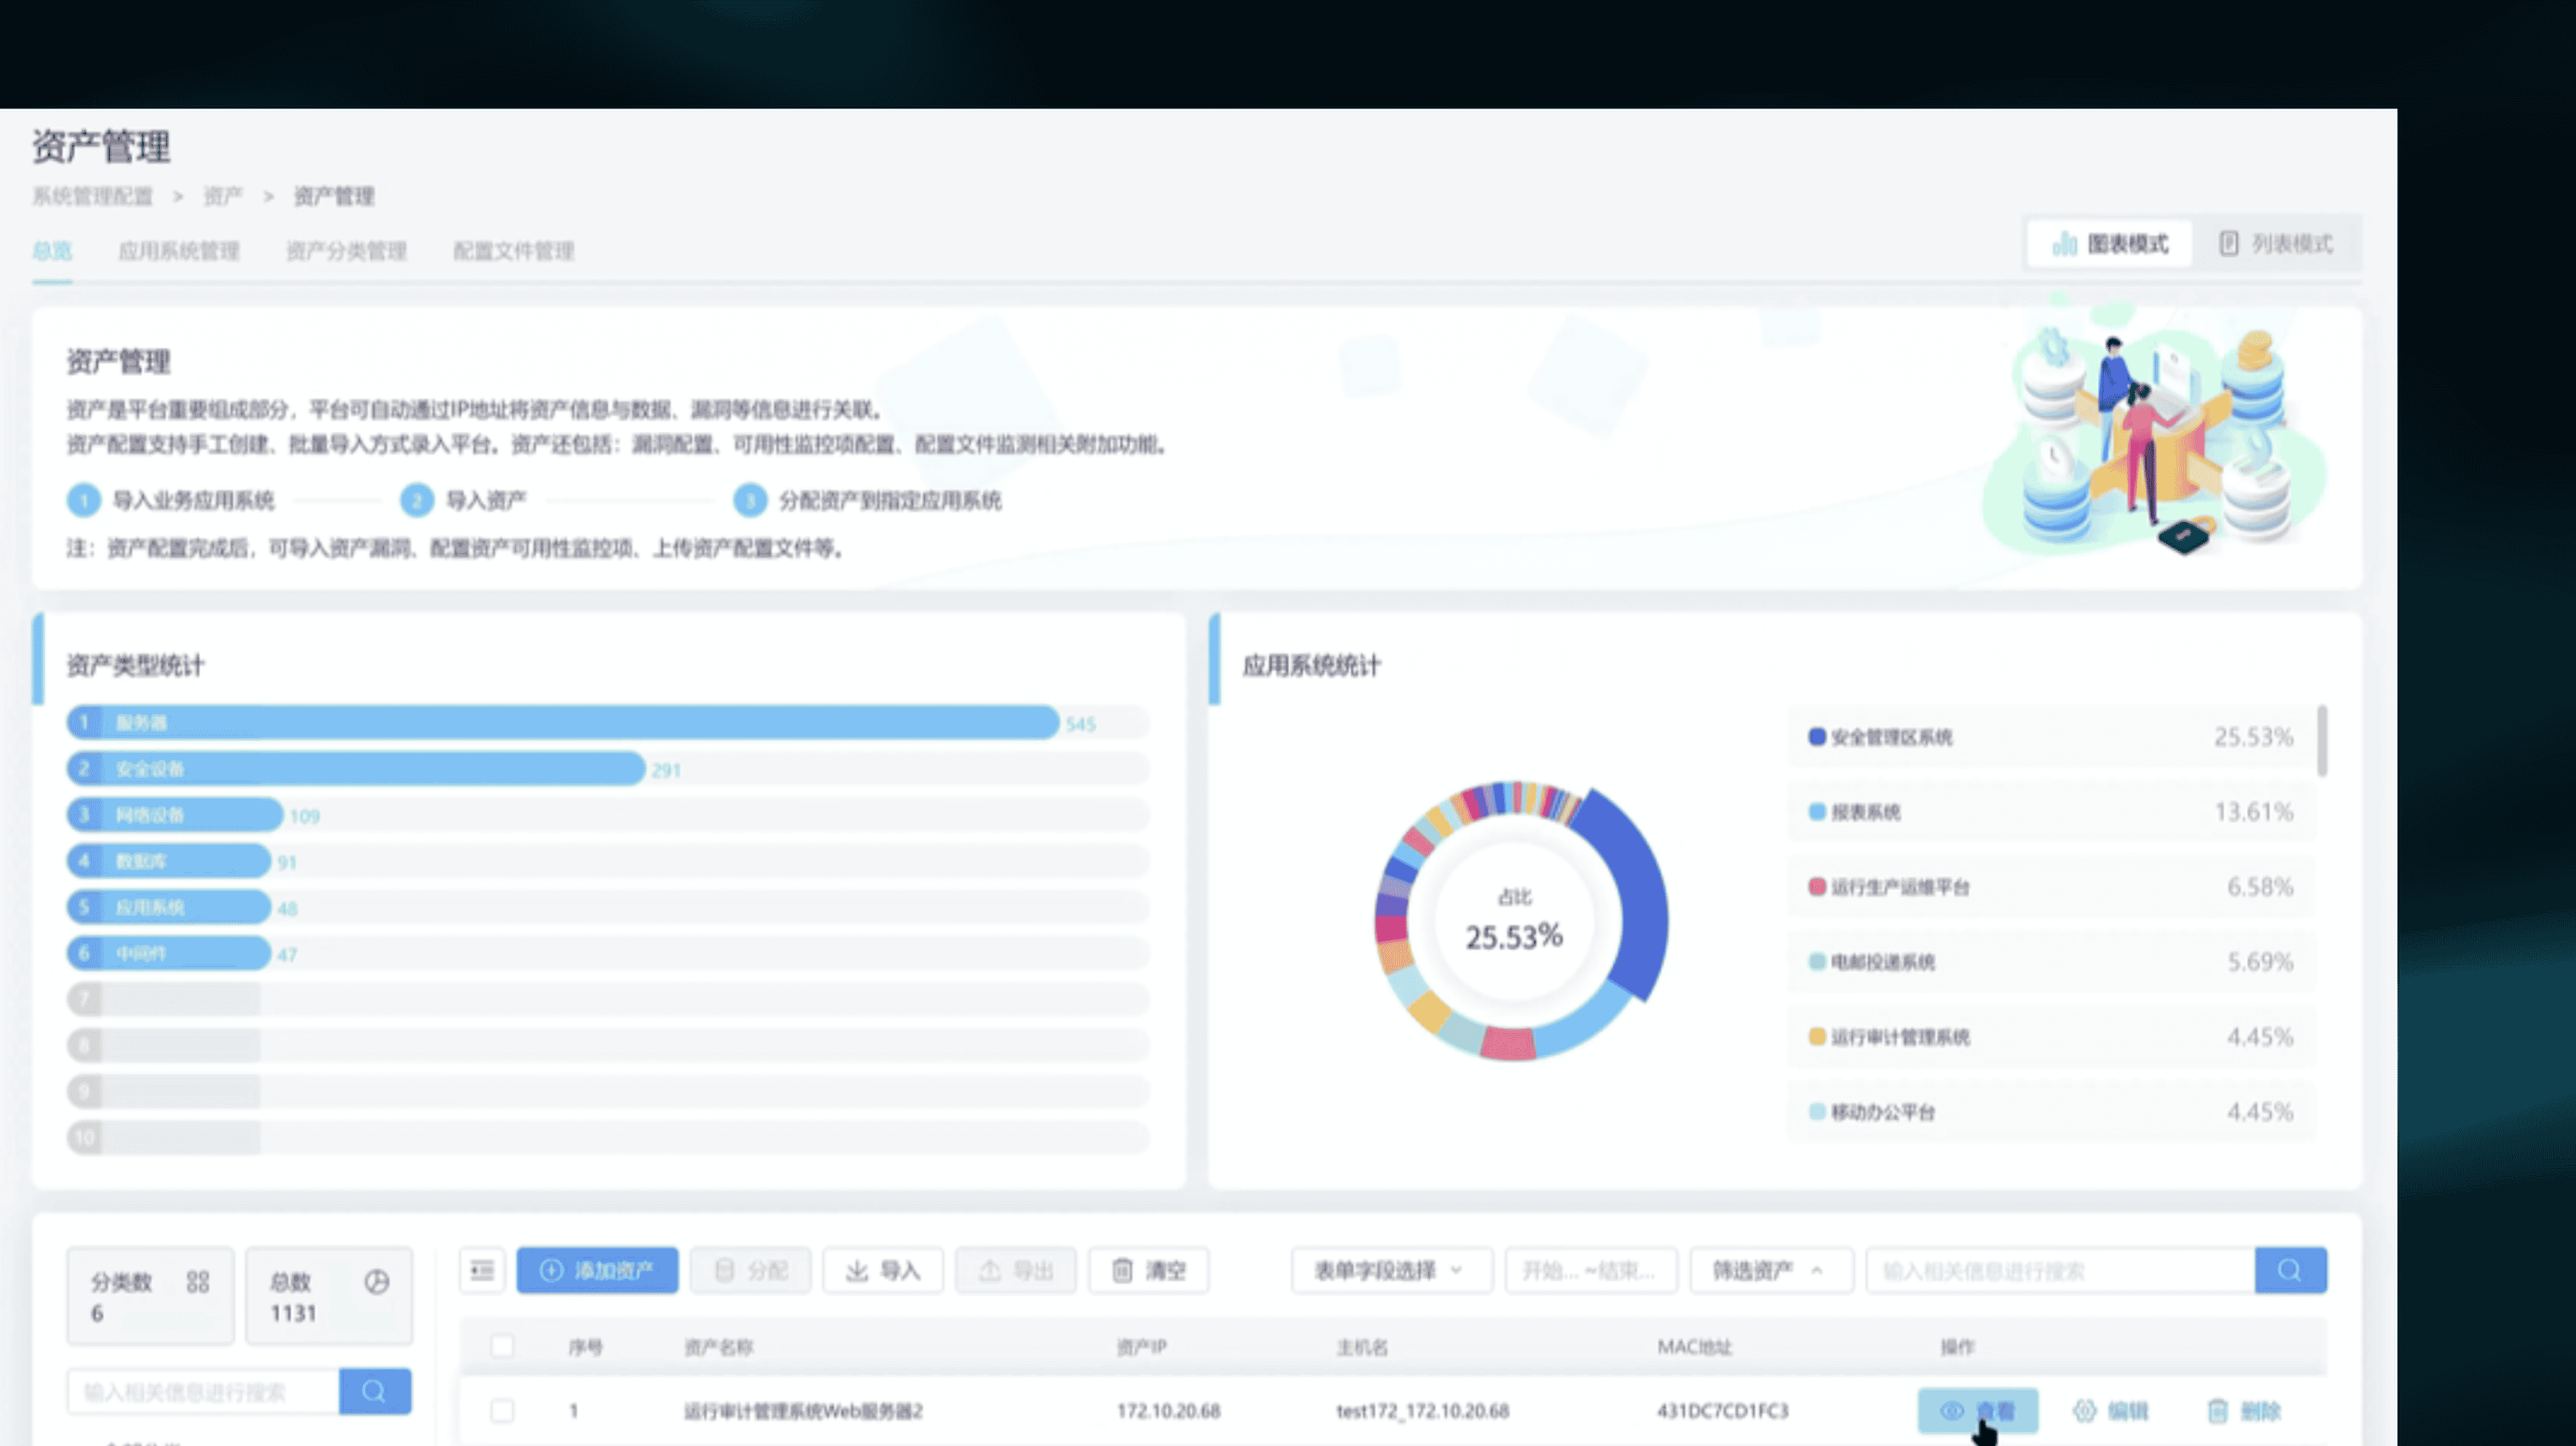Click the pie icon in 总数 card
Screen dimensions: 2576x1446
[x=376, y=1282]
